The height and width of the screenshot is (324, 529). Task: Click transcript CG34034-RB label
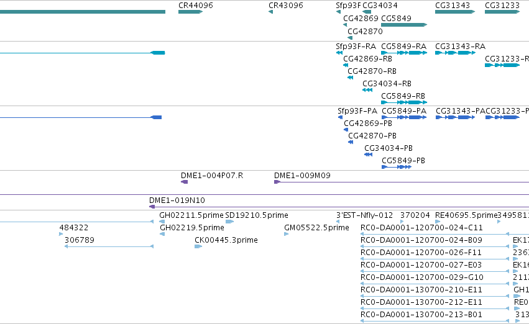pyautogui.click(x=387, y=84)
